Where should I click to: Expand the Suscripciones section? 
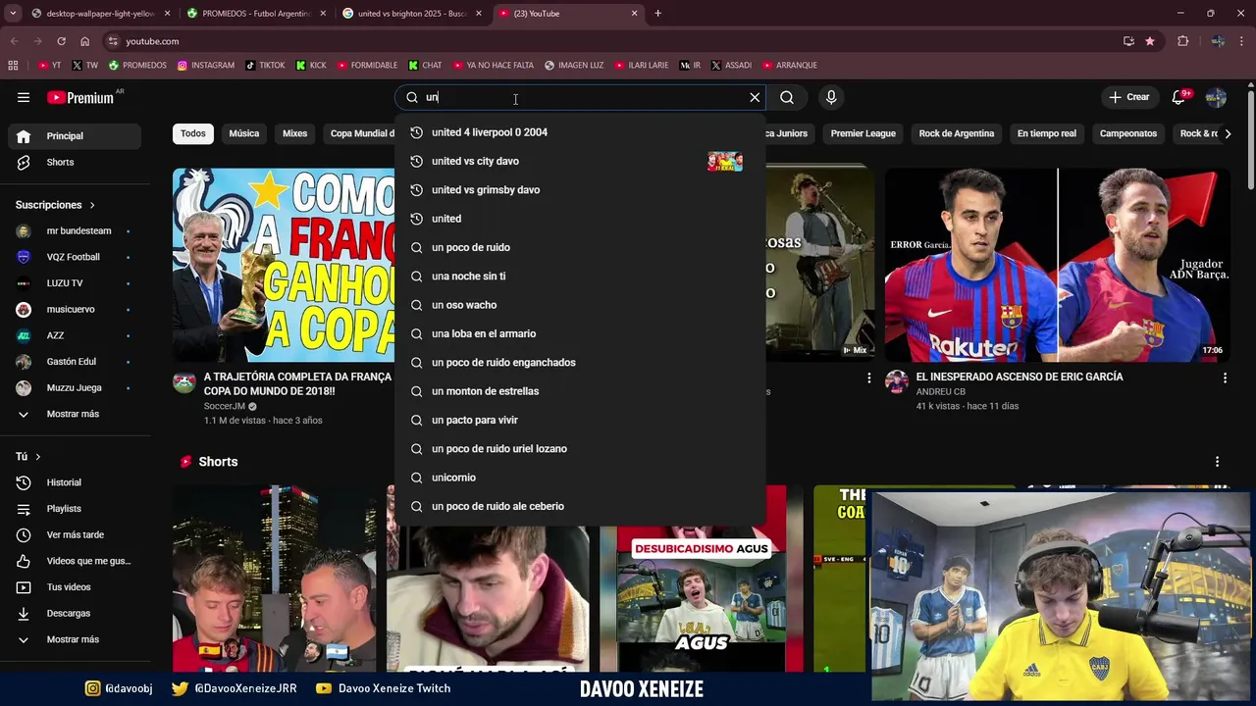[x=55, y=205]
